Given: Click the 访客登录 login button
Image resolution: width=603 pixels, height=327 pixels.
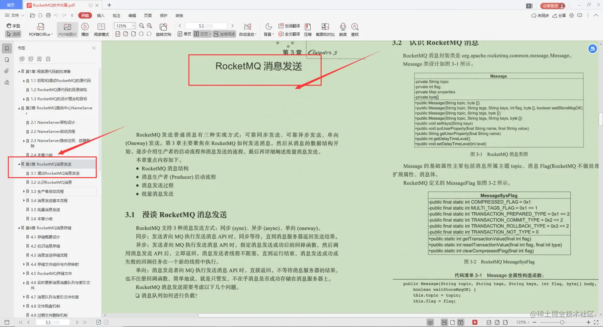Looking at the screenshot, I should 553,6.
